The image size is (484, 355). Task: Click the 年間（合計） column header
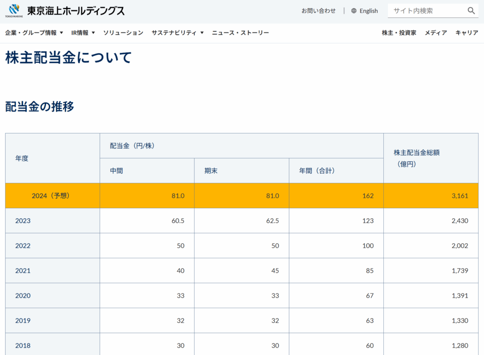(x=336, y=171)
